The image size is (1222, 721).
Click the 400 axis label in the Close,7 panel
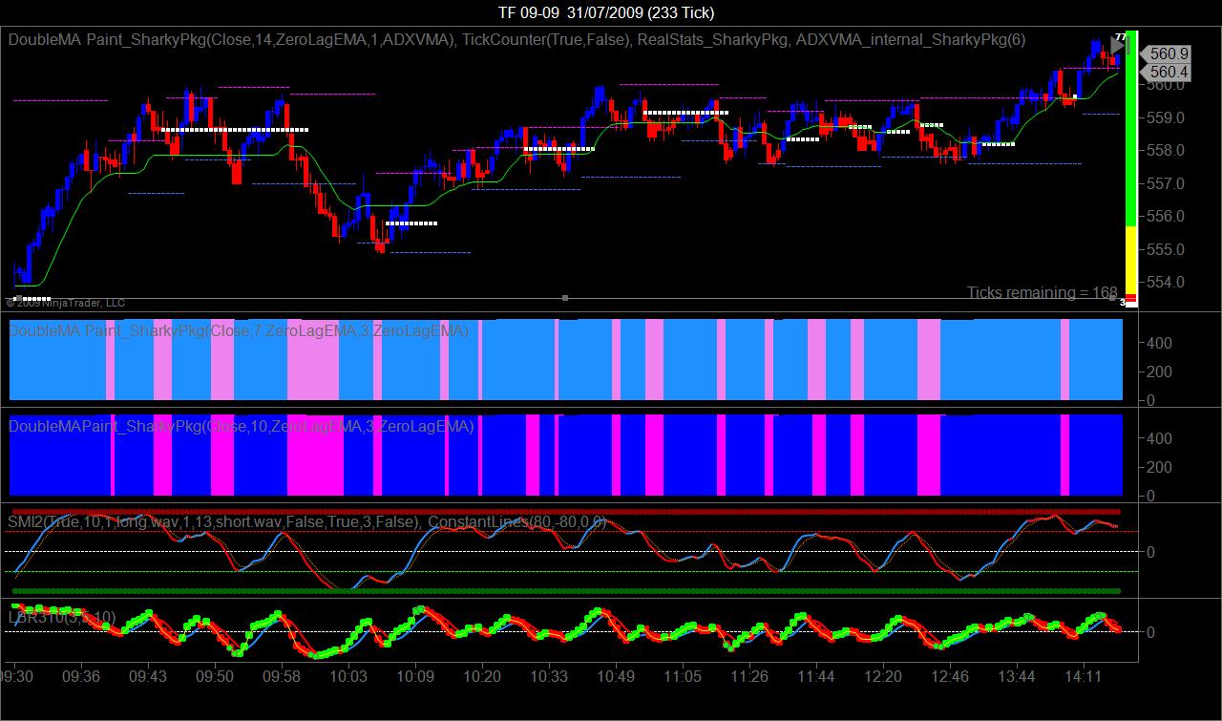pyautogui.click(x=1161, y=344)
